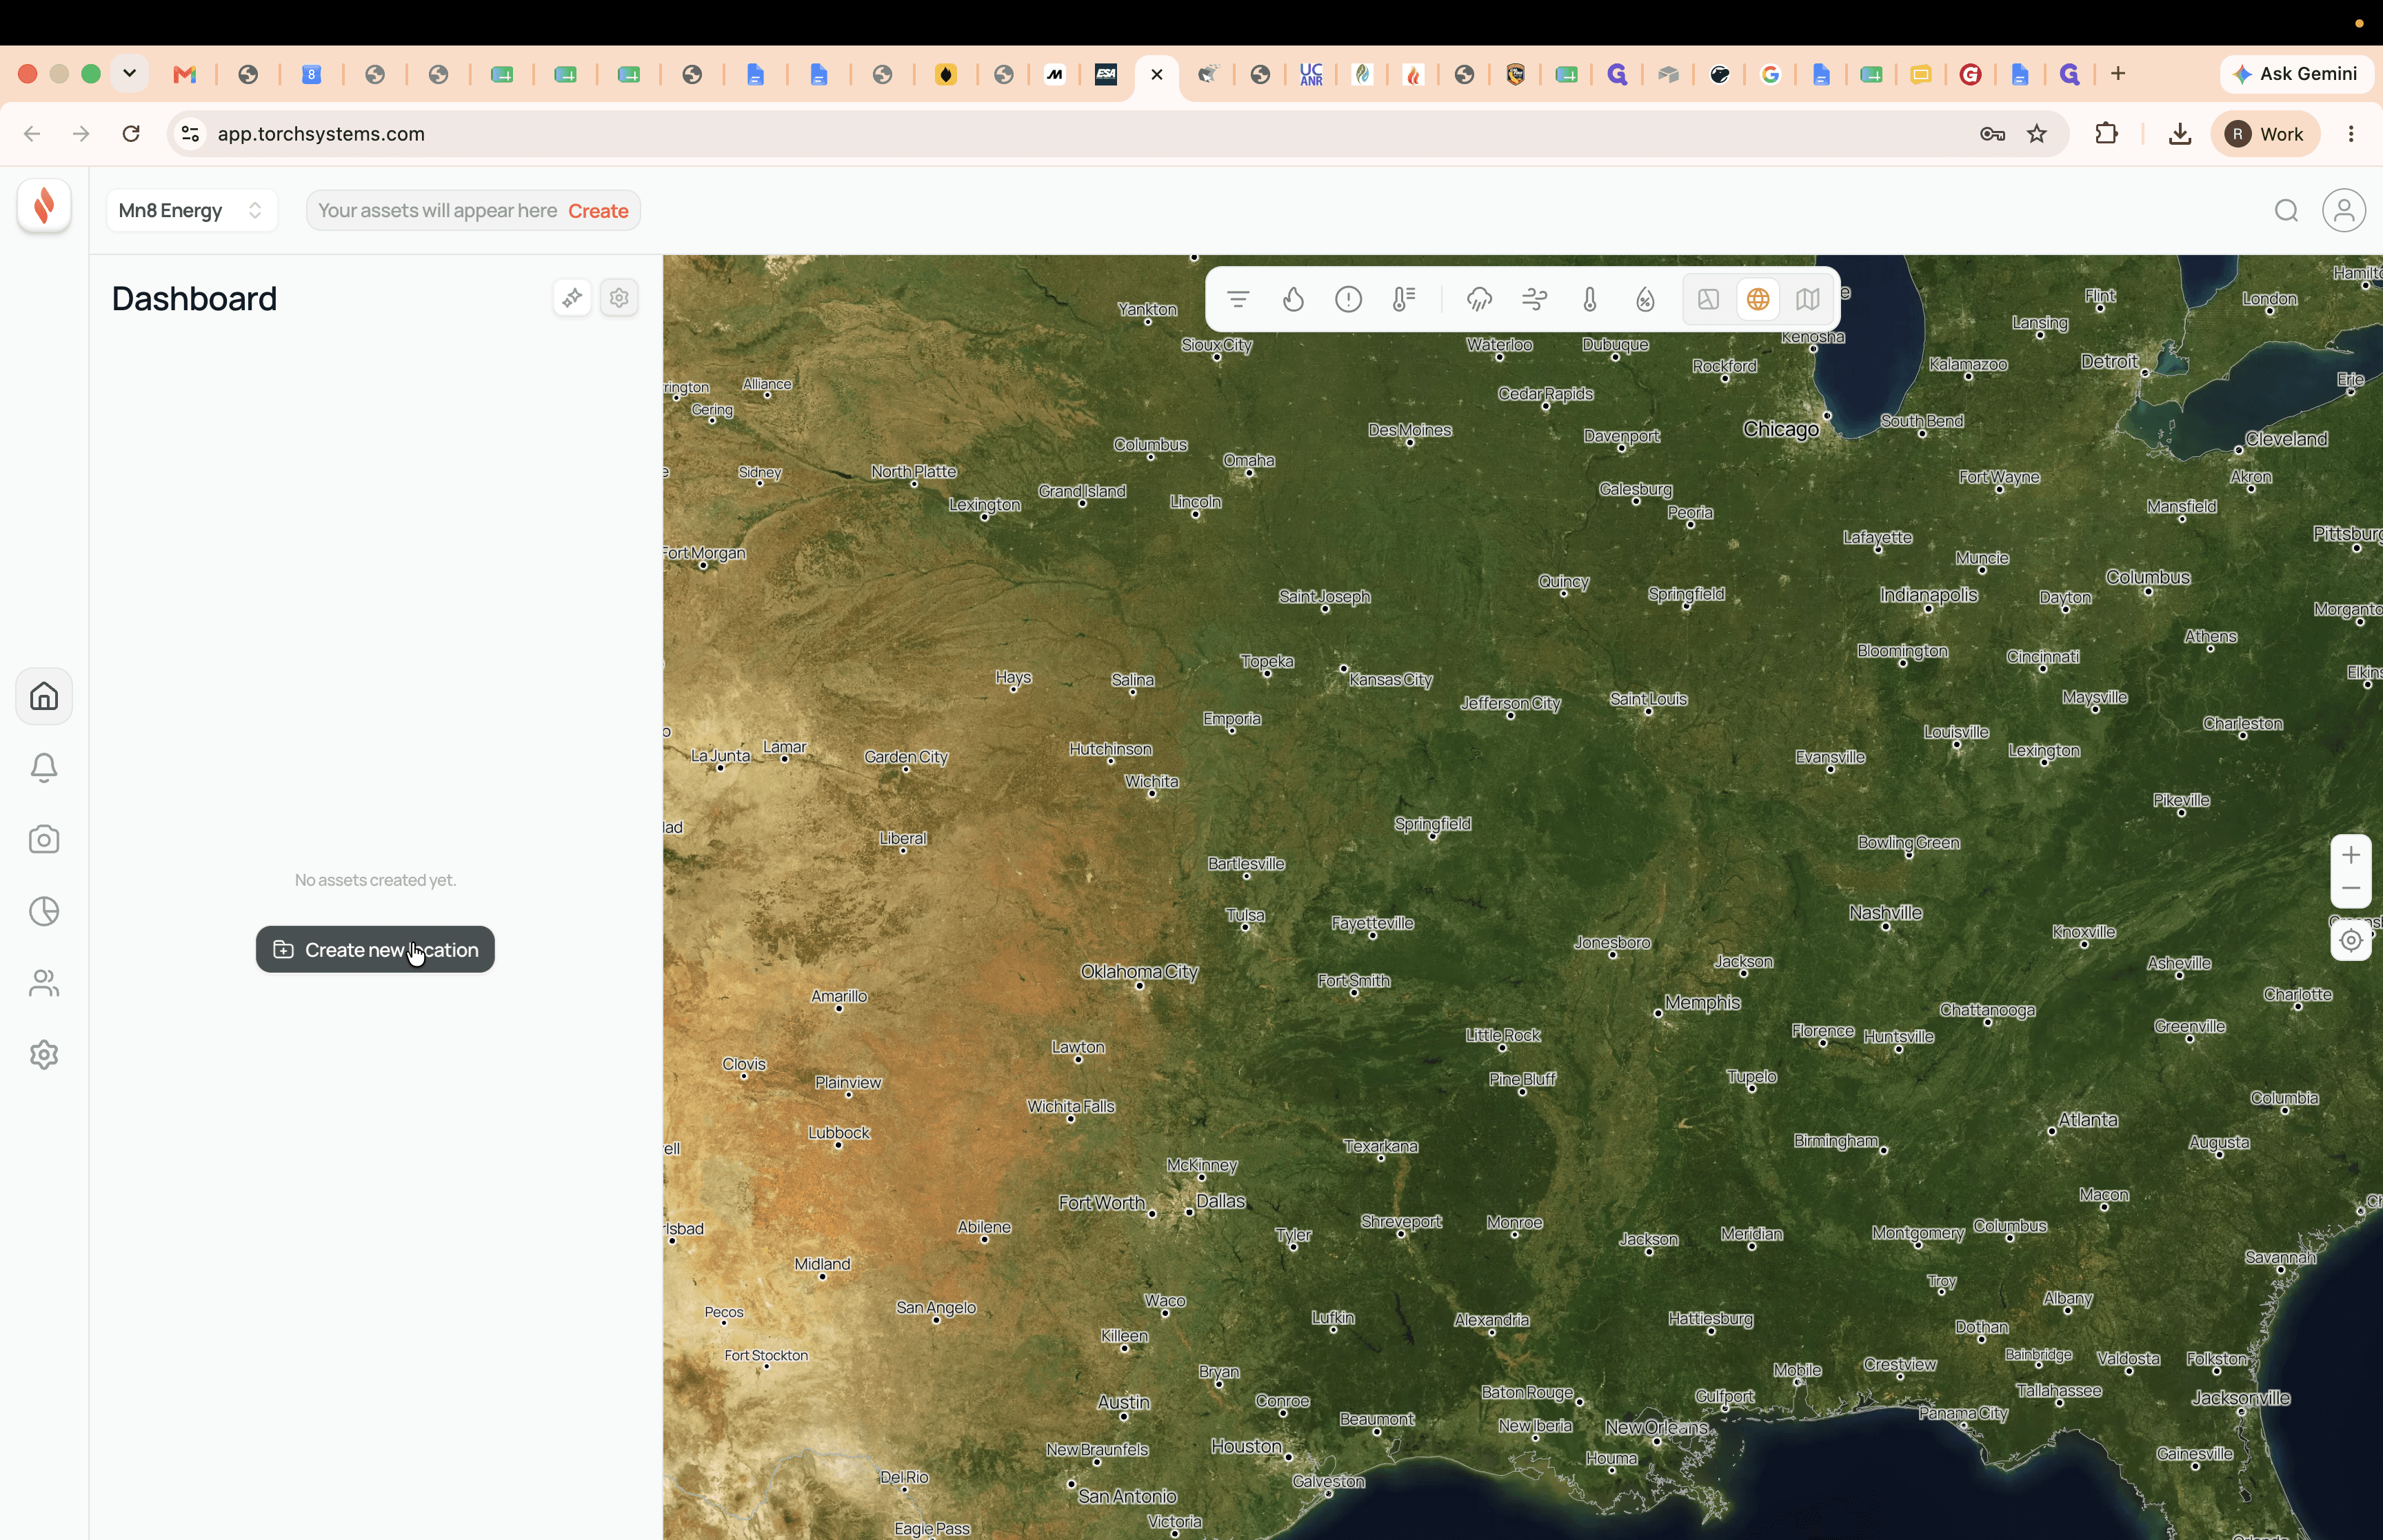The width and height of the screenshot is (2383, 1540).
Task: Switch to the folded map style
Action: click(x=1808, y=299)
